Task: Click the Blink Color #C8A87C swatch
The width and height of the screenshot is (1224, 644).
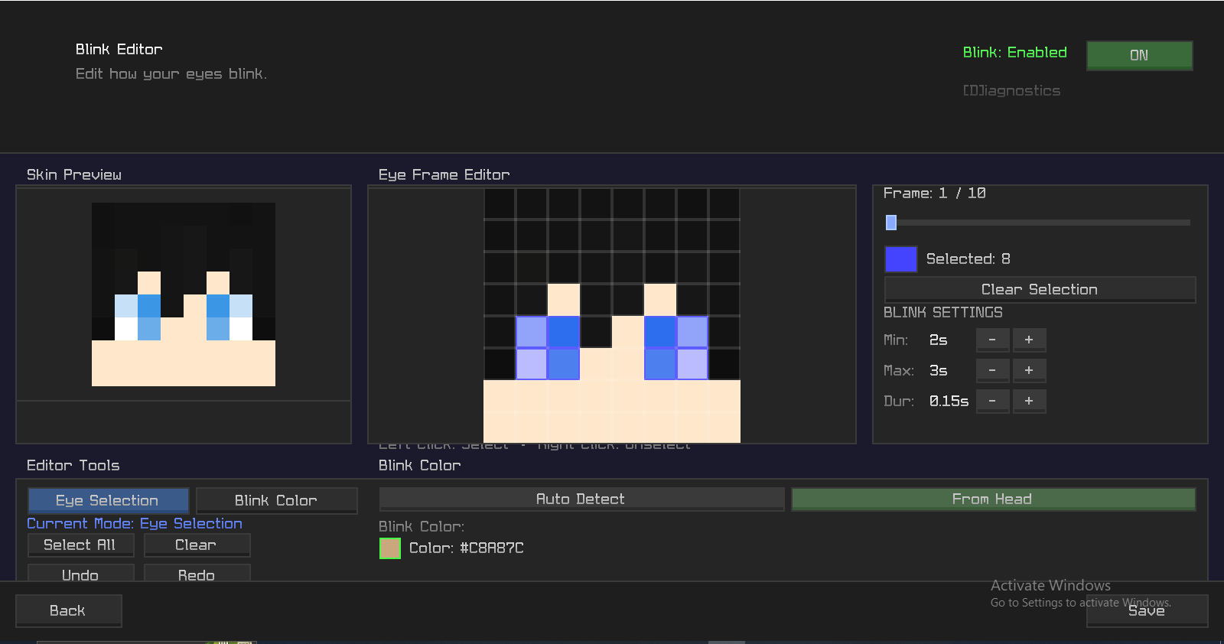Action: pos(390,548)
